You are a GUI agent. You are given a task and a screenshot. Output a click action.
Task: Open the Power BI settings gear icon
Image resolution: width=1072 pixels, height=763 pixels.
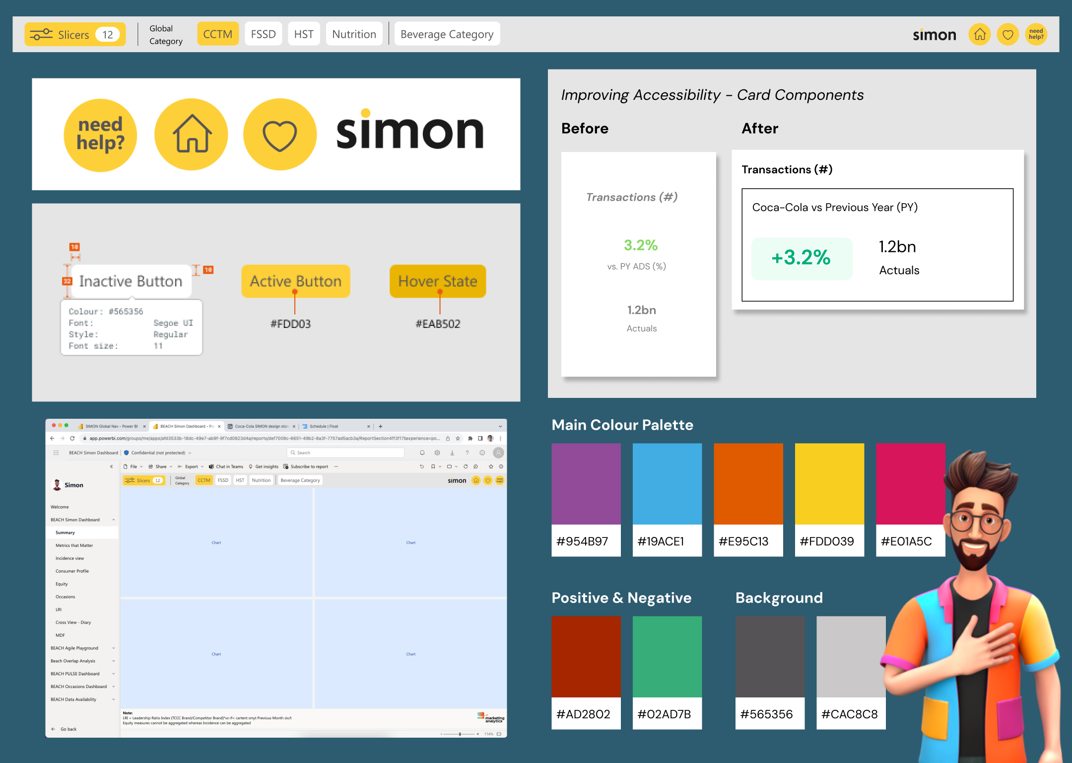point(437,453)
